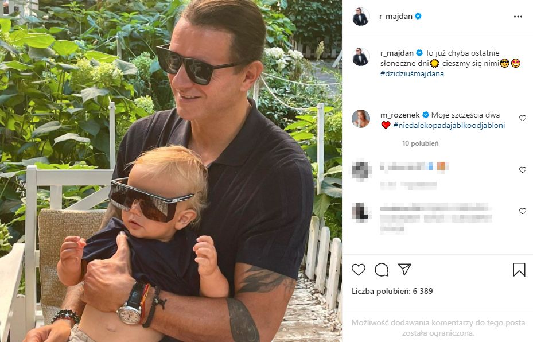Like the second blurred comment
The height and width of the screenshot is (342, 533).
click(x=522, y=211)
